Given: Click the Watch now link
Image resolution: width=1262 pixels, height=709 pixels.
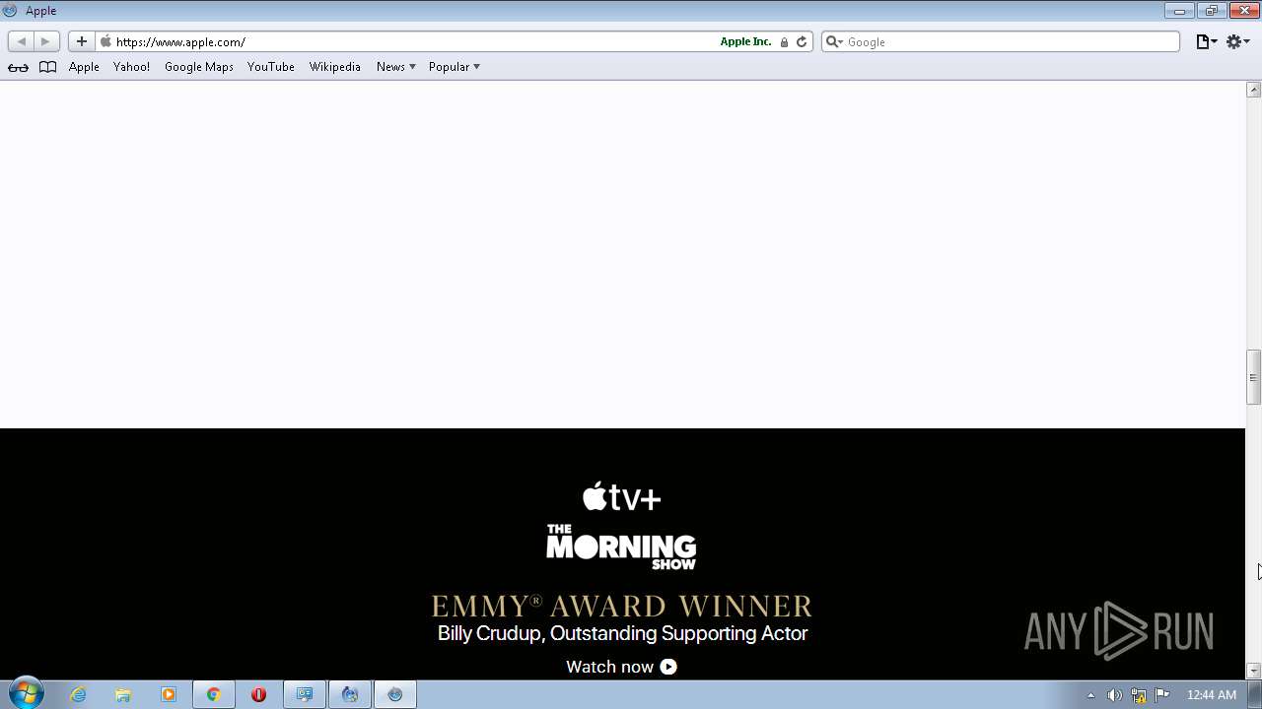Looking at the screenshot, I should (621, 667).
